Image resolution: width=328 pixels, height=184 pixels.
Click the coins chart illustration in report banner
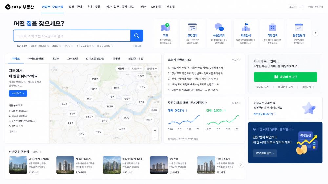coord(307,143)
